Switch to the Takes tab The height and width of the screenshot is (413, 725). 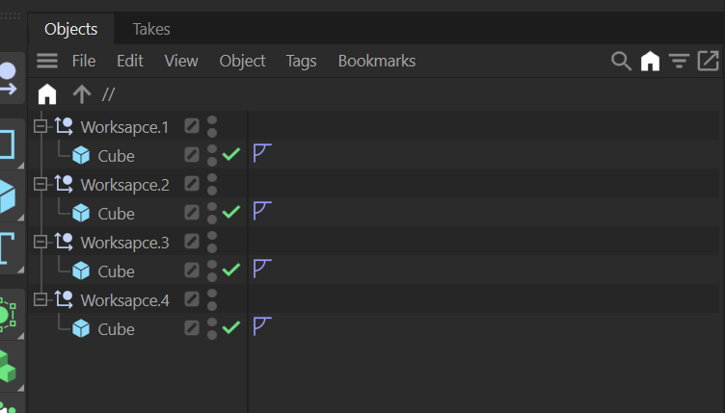[x=151, y=29]
